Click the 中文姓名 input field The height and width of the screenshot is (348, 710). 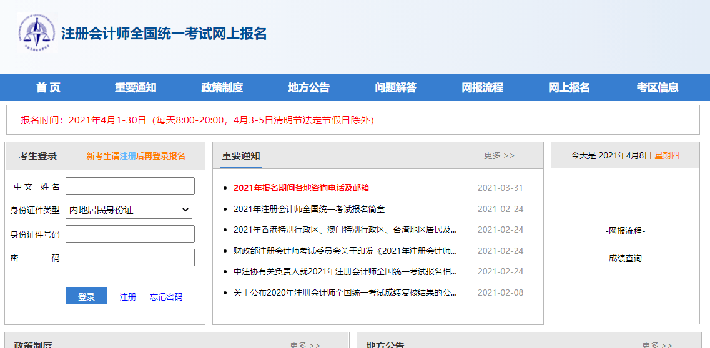coord(130,186)
